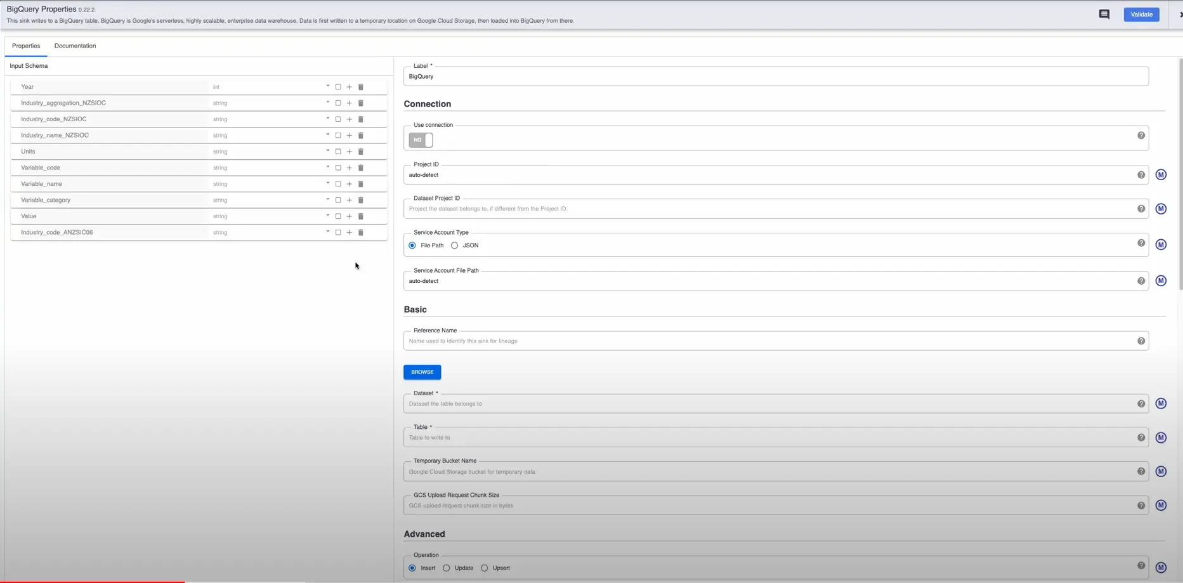Toggle macro for Temporary Bucket Name
This screenshot has height=583, width=1183.
pos(1161,471)
